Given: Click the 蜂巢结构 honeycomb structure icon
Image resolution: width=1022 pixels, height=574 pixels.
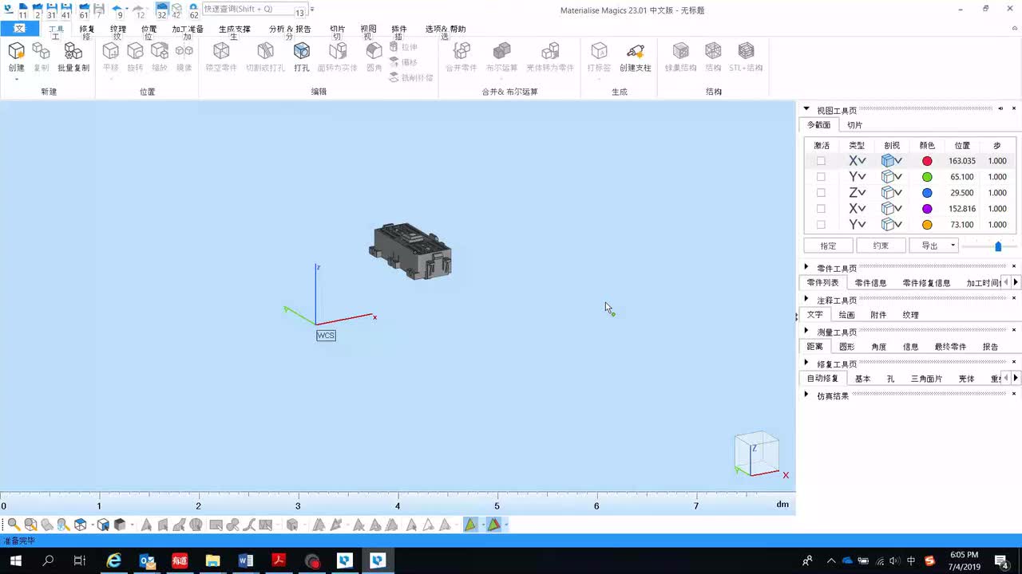Looking at the screenshot, I should tap(680, 52).
